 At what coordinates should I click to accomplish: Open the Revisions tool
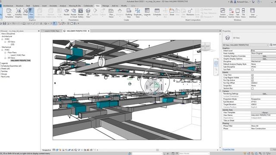click(190, 12)
